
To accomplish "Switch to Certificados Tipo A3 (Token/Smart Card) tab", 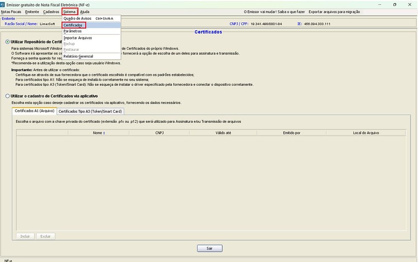I will click(90, 111).
